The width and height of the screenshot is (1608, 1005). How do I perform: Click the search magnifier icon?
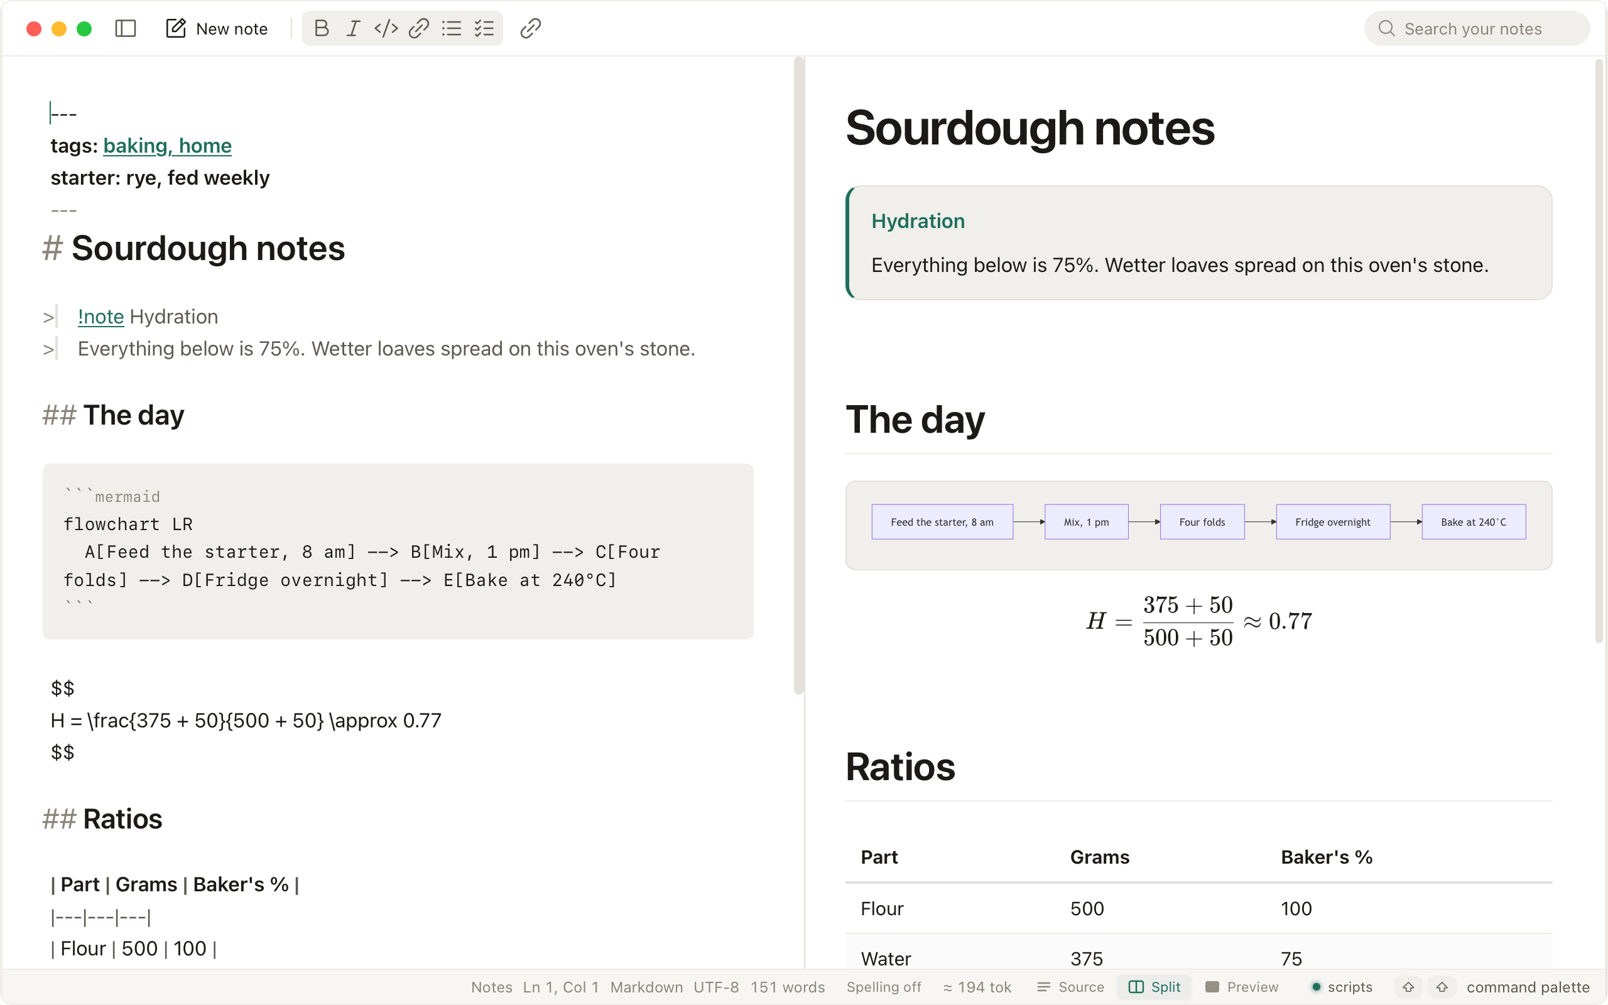[x=1386, y=29]
